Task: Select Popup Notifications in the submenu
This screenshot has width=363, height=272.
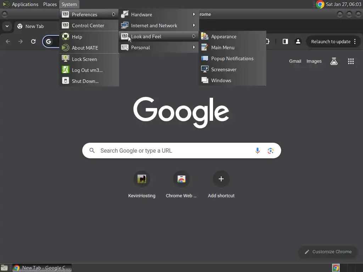Action: [x=233, y=58]
